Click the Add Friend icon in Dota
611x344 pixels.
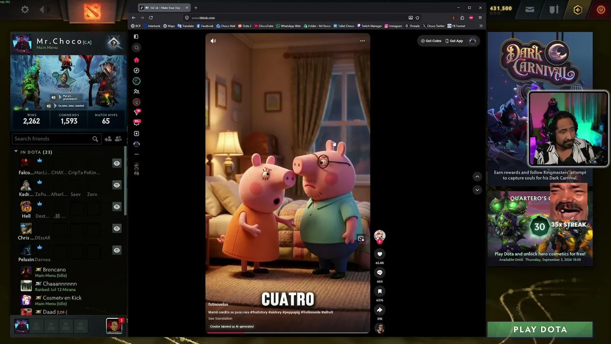(108, 139)
